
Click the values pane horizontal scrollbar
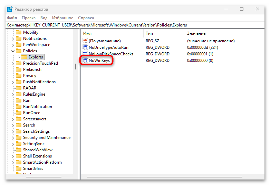164,177
